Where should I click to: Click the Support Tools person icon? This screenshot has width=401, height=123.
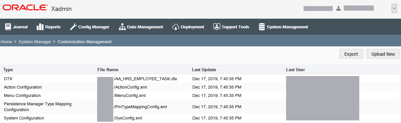217,27
